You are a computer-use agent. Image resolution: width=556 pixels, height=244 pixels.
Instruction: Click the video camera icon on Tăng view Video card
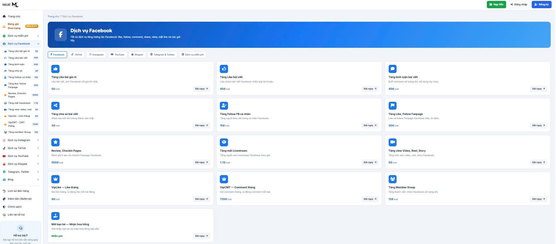point(392,142)
